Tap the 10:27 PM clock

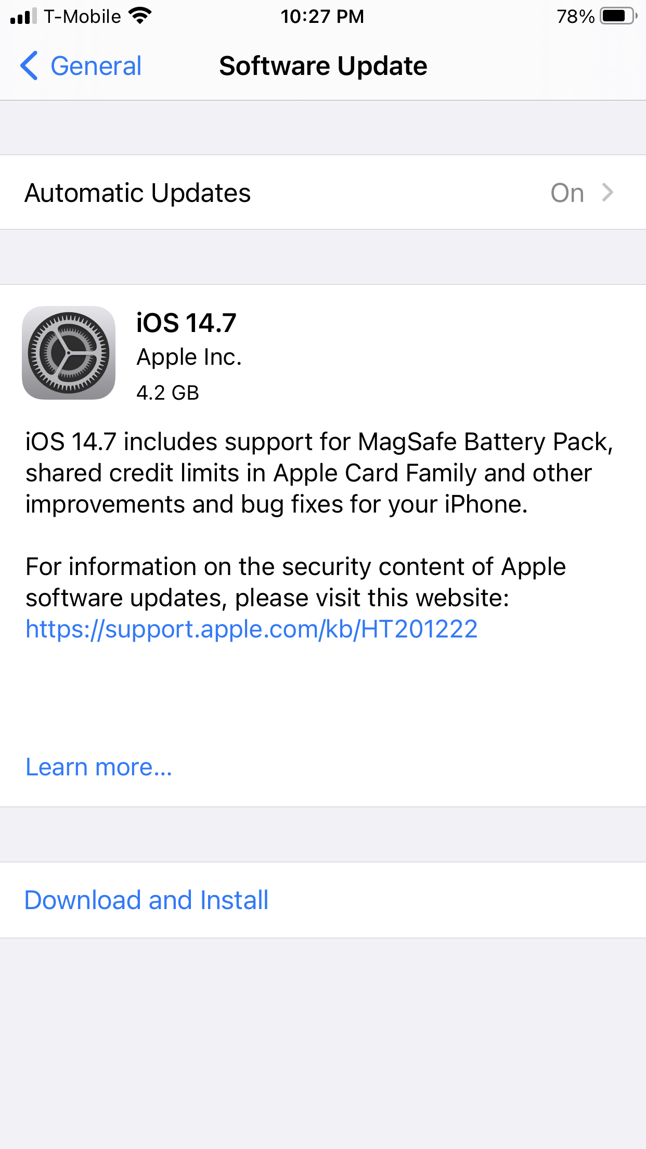click(x=322, y=17)
